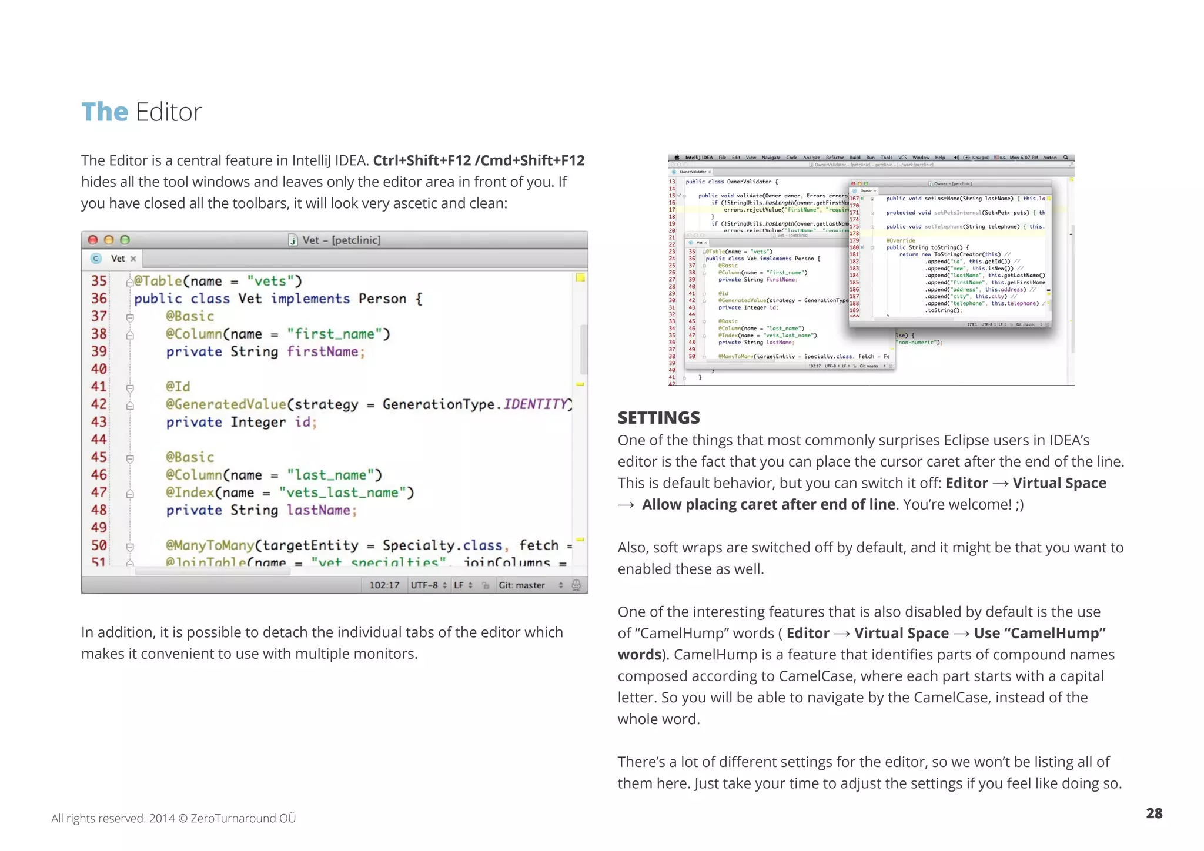
Task: Collapse the @Basic fold marker at line 37, large editor
Action: 130,318
